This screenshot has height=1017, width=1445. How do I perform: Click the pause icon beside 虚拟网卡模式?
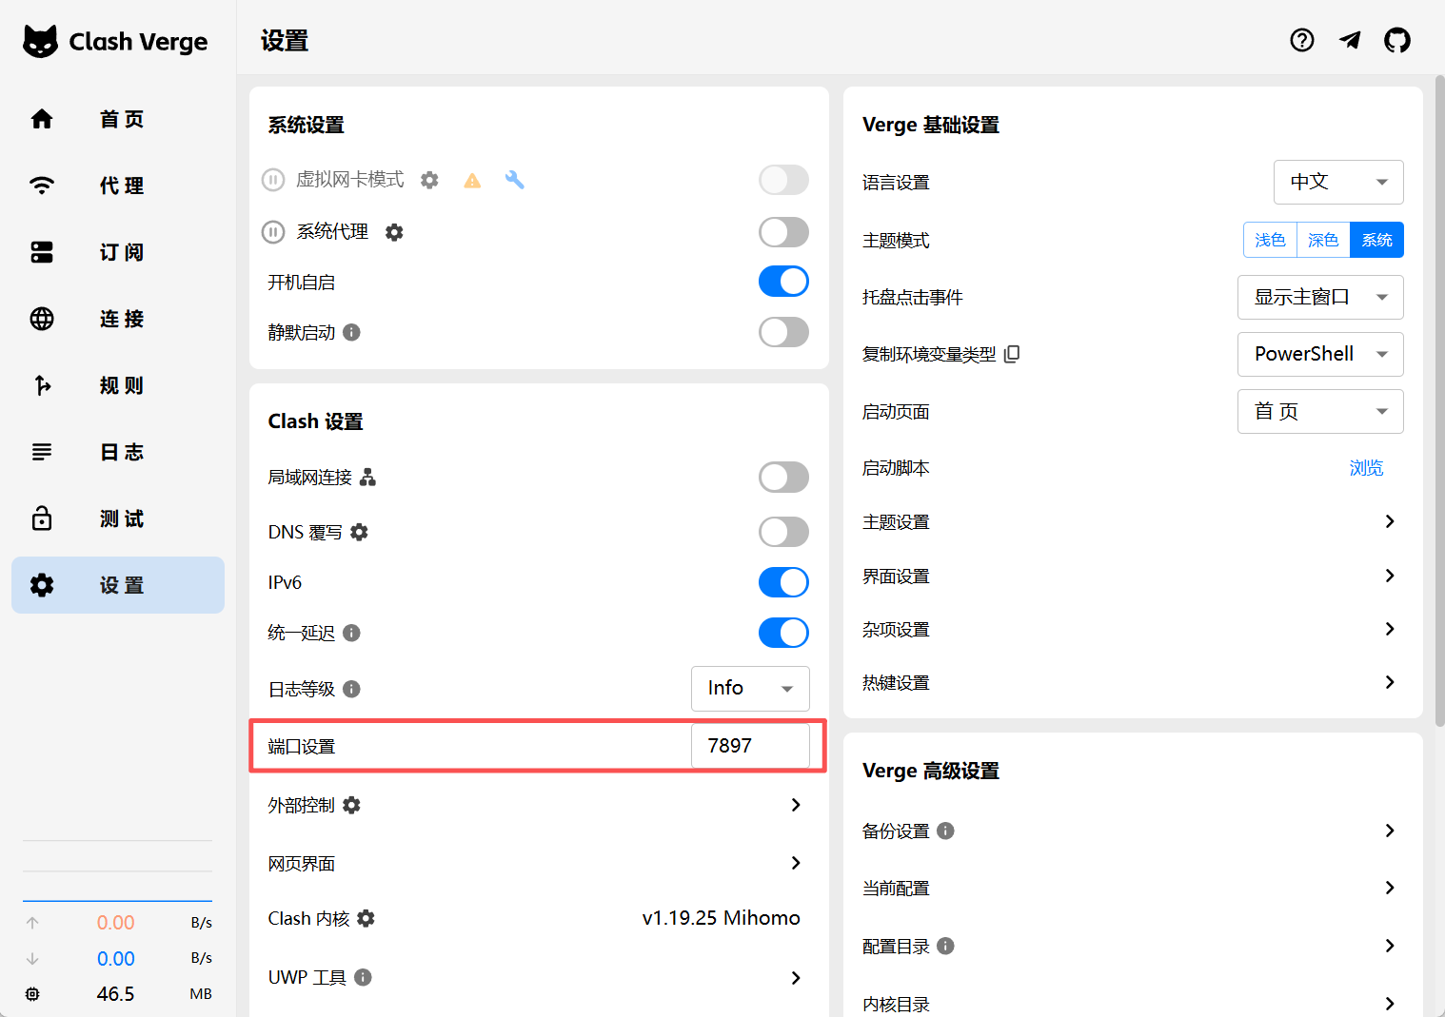click(x=273, y=180)
